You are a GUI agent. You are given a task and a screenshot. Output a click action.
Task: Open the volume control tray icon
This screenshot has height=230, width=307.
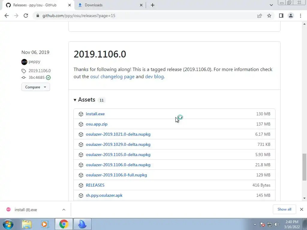[x=277, y=225]
